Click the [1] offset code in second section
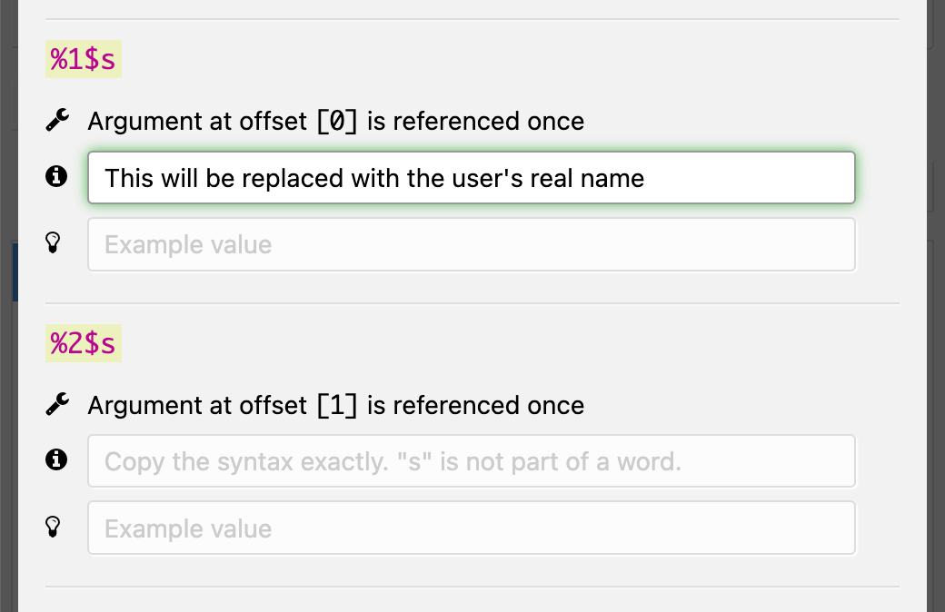 click(x=337, y=405)
